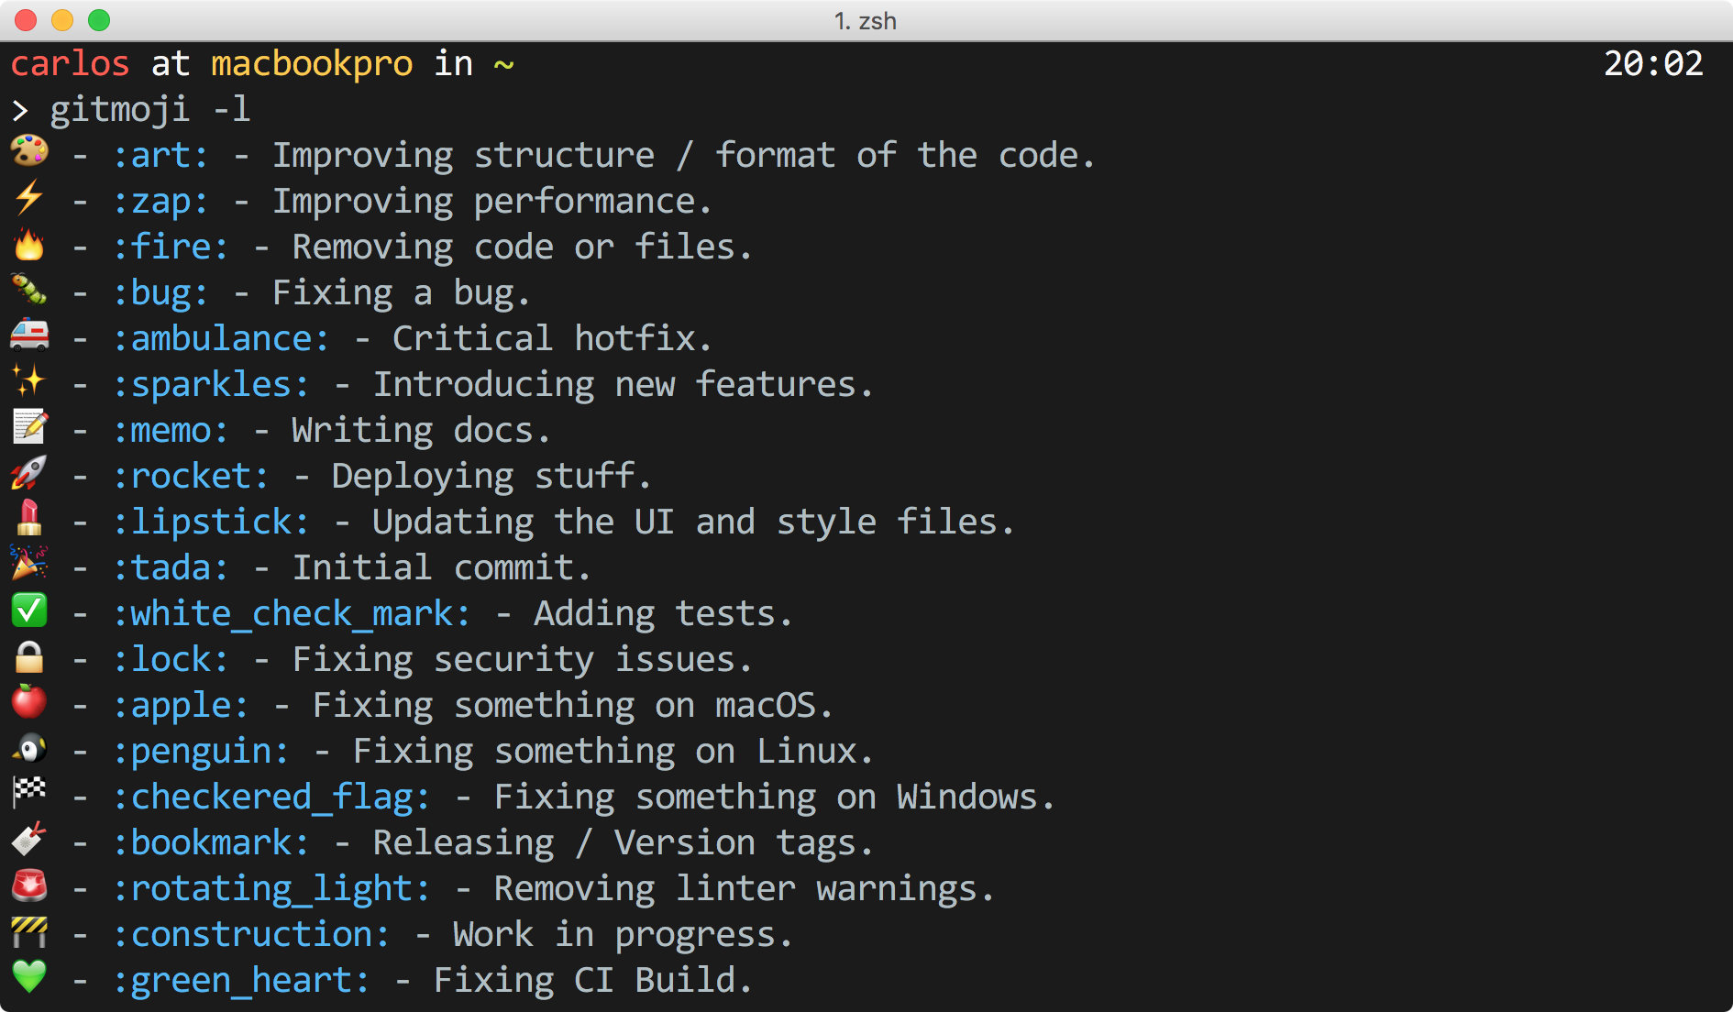Click the ':construction:' code text
1733x1012 pixels.
251,934
